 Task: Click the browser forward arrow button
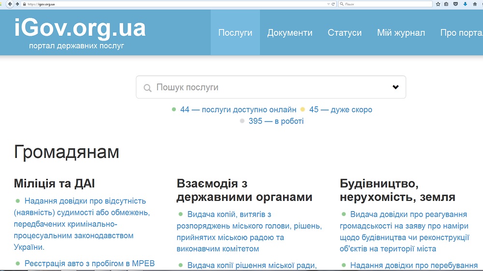coord(18,4)
